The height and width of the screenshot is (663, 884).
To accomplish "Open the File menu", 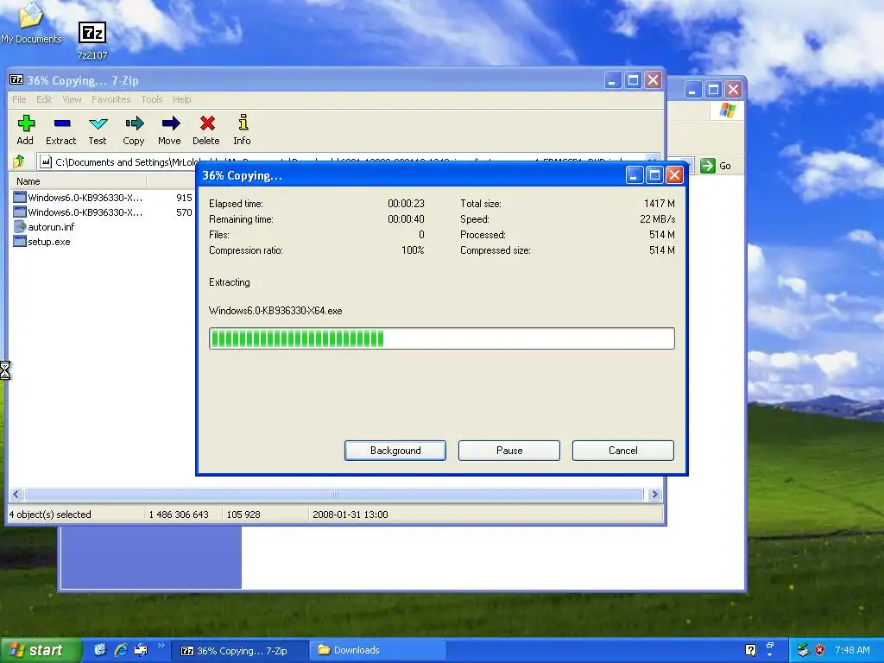I will click(19, 99).
